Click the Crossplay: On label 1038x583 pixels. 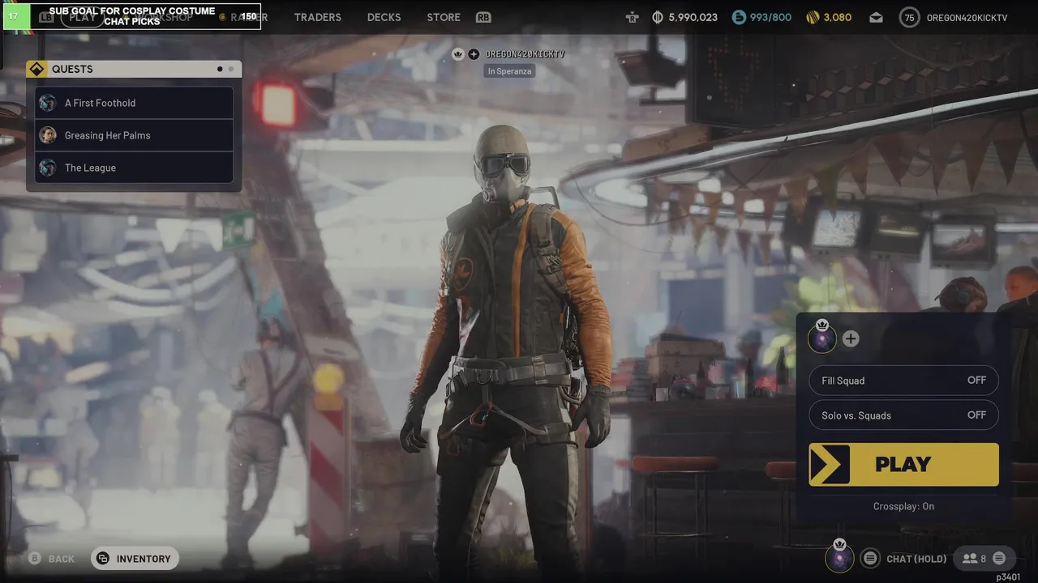coord(903,506)
